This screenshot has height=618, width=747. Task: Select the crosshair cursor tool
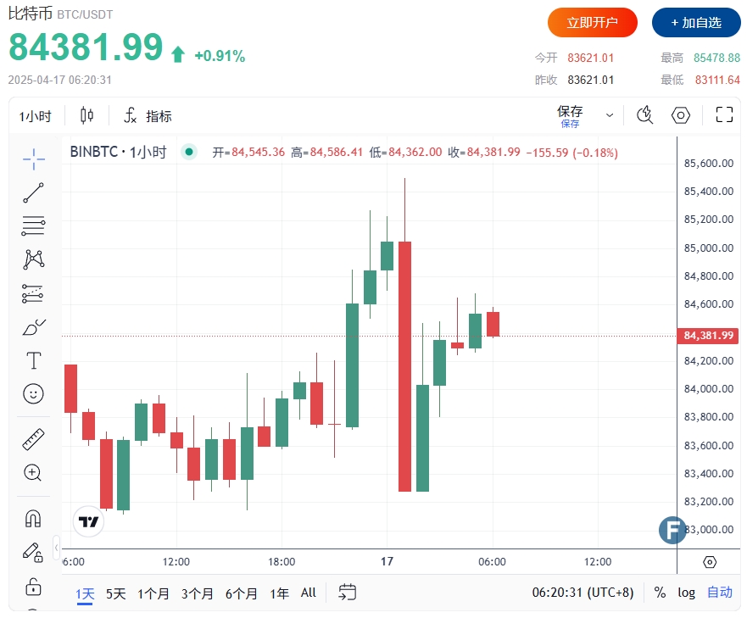click(x=33, y=159)
